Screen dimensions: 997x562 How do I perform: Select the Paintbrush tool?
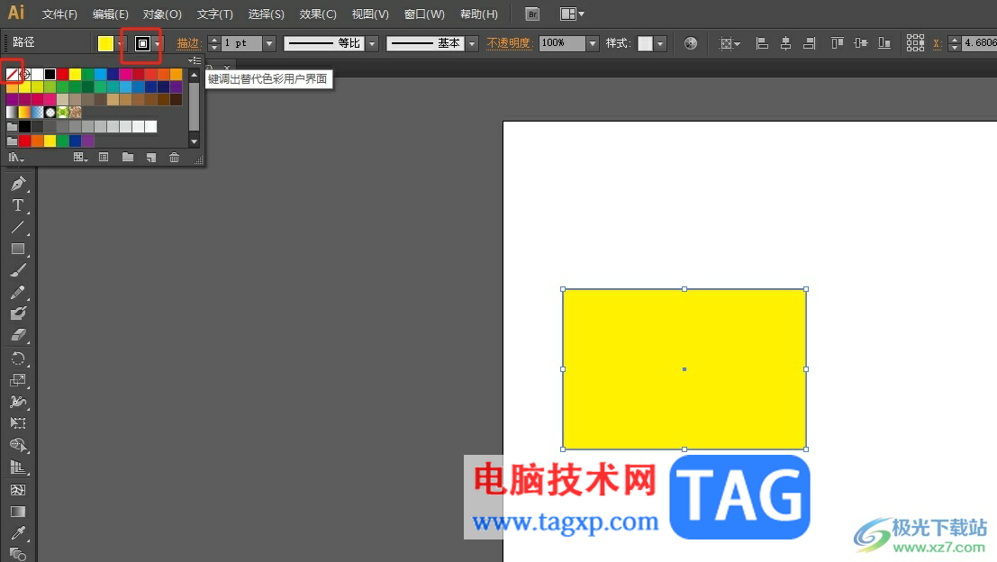coord(18,270)
